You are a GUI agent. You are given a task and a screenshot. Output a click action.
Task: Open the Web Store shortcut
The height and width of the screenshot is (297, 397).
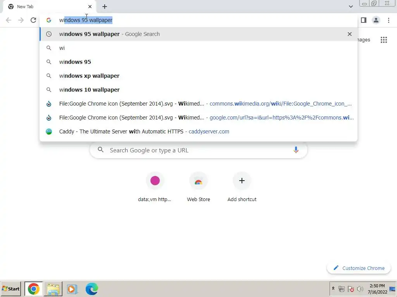click(198, 187)
